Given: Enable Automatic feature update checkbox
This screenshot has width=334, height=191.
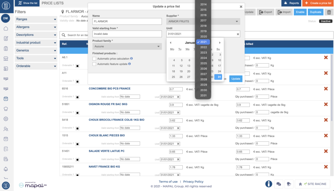Looking at the screenshot, I should [x=94, y=64].
